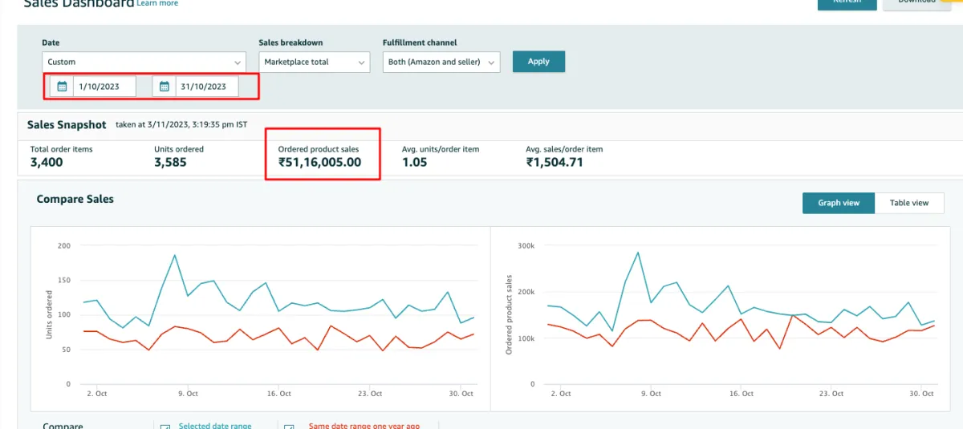Expand the Date Custom dropdown

pyautogui.click(x=144, y=62)
